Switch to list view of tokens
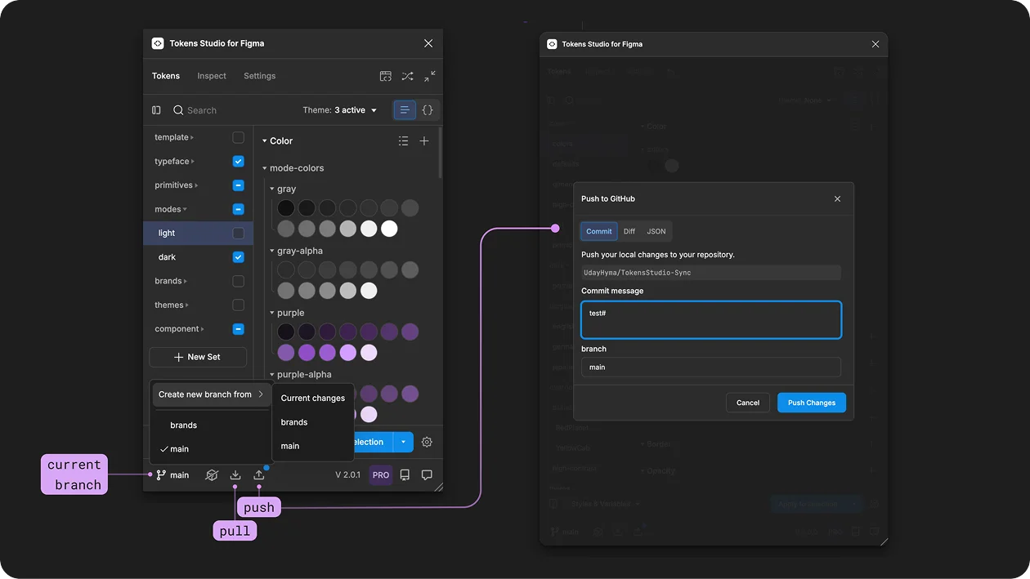Screen dimensions: 1030x579 pyautogui.click(x=405, y=110)
